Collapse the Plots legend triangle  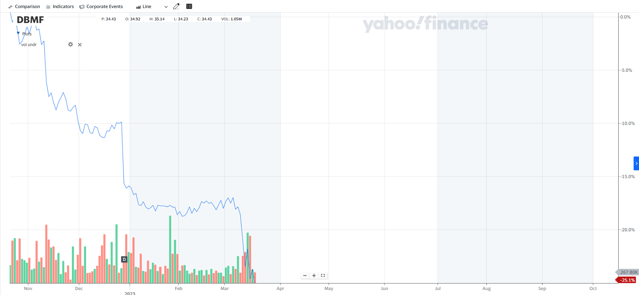[x=18, y=33]
